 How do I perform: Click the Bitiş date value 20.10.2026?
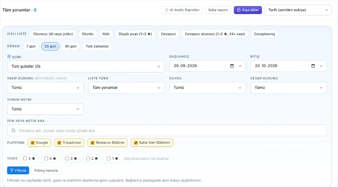coord(266,66)
